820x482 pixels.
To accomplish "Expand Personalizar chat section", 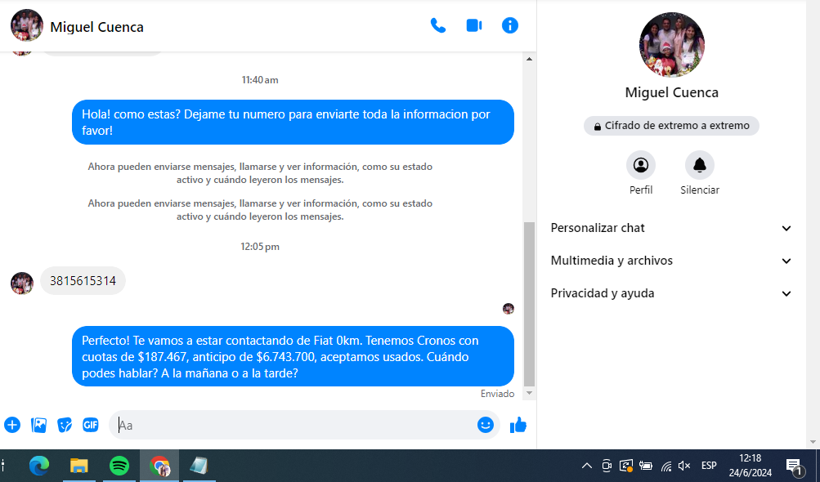I will [x=671, y=228].
